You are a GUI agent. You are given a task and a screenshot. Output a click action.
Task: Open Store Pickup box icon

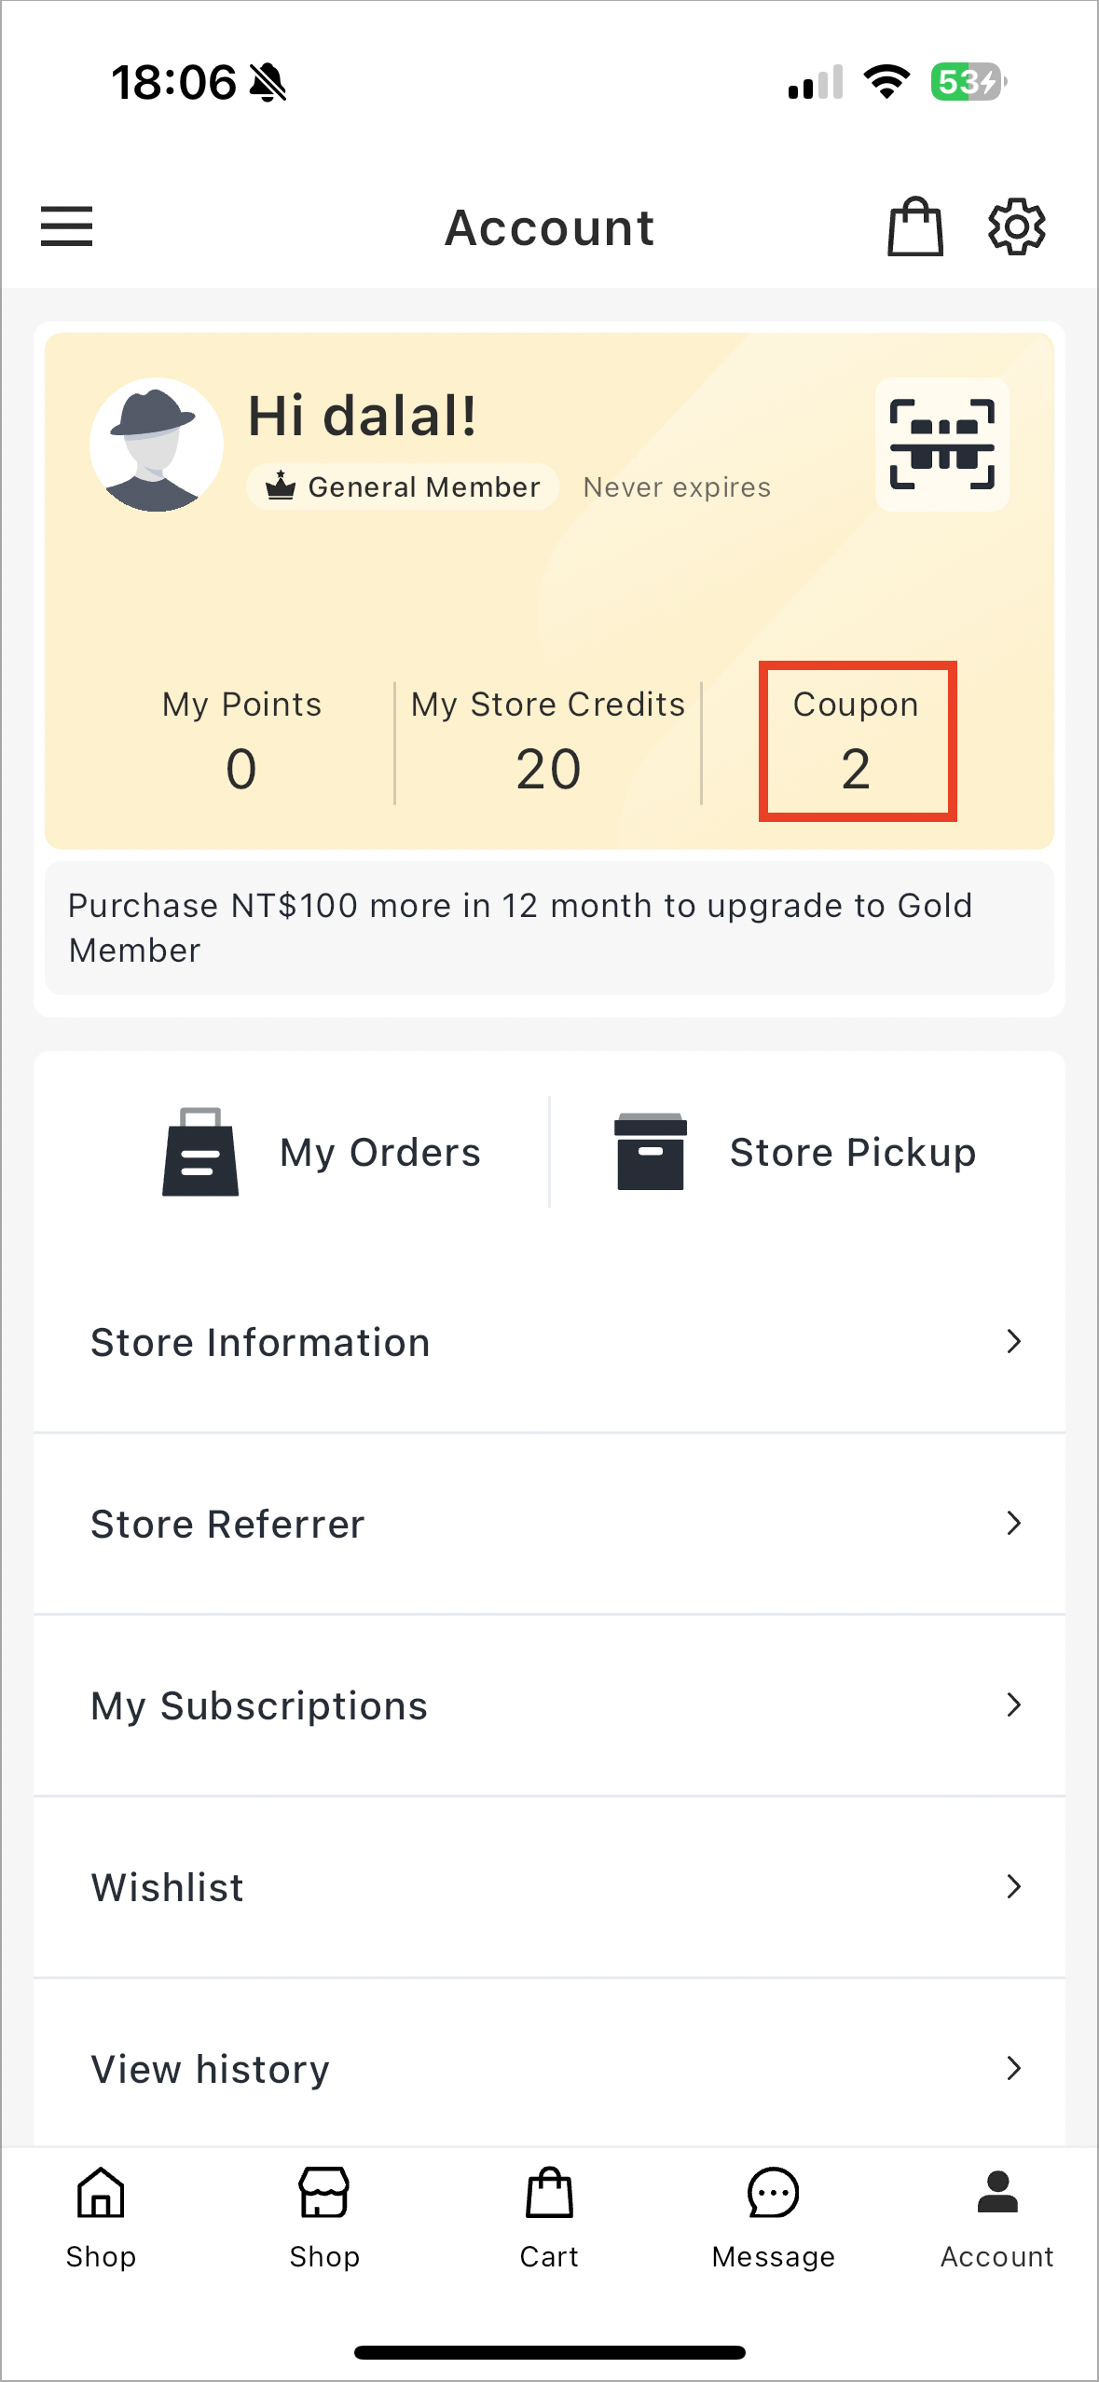651,1152
